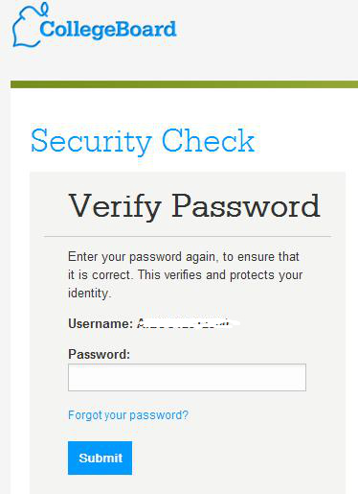The height and width of the screenshot is (494, 358).
Task: Open the Forgot your password? link
Action: (128, 415)
